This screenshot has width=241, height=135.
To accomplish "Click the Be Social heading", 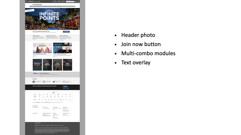I will point(35,79).
